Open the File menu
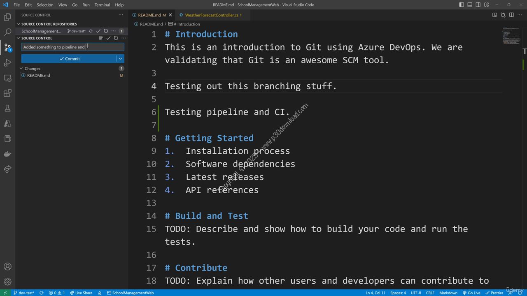This screenshot has width=527, height=296. 16,5
